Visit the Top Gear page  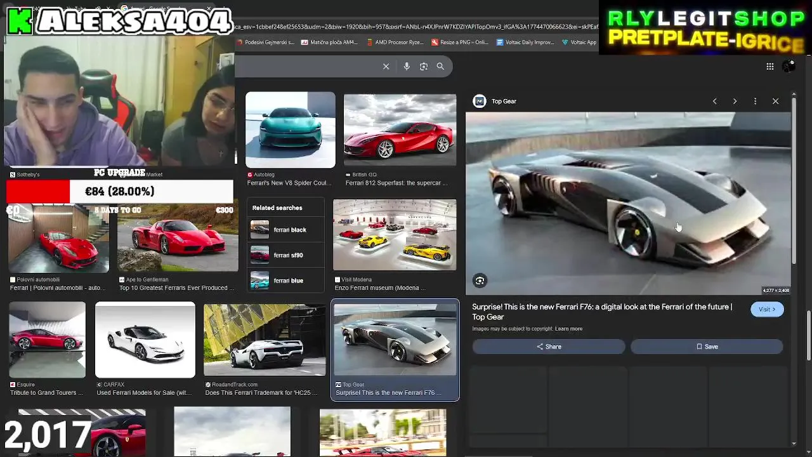(767, 309)
